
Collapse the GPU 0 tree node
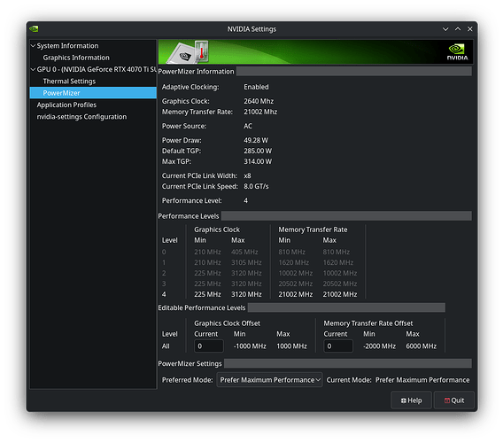[x=33, y=69]
